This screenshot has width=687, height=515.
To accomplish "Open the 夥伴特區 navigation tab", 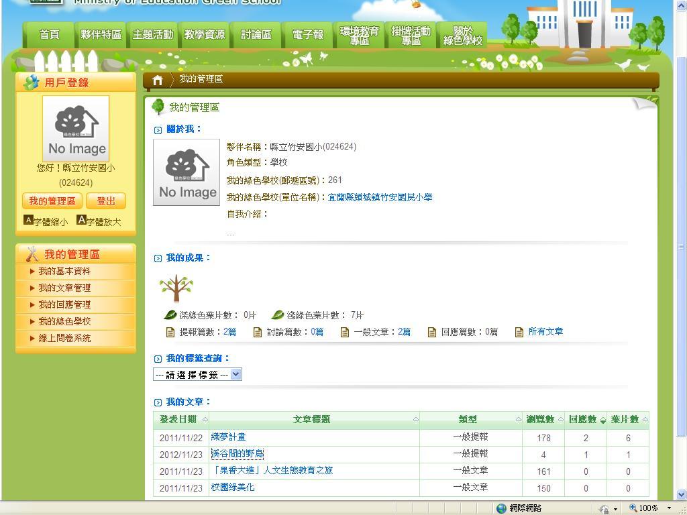I will coord(101,35).
